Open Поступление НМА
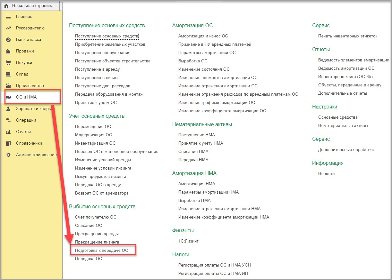The height and width of the screenshot is (280, 392). [x=197, y=135]
